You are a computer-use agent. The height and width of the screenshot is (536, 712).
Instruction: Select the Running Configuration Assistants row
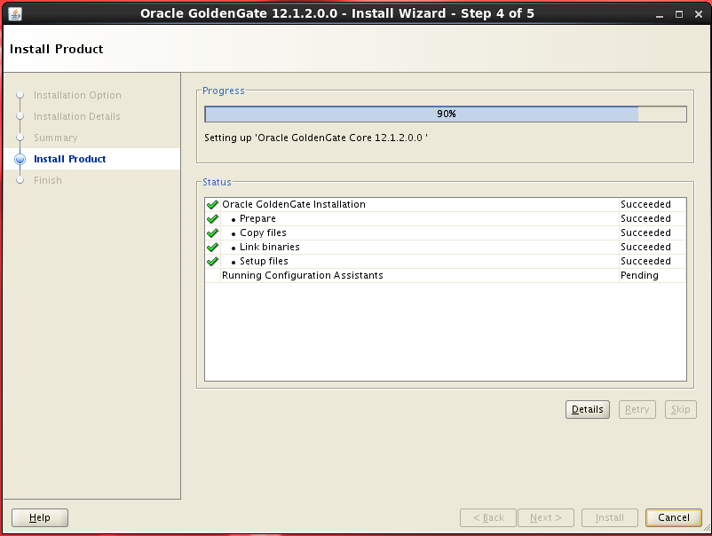point(446,275)
